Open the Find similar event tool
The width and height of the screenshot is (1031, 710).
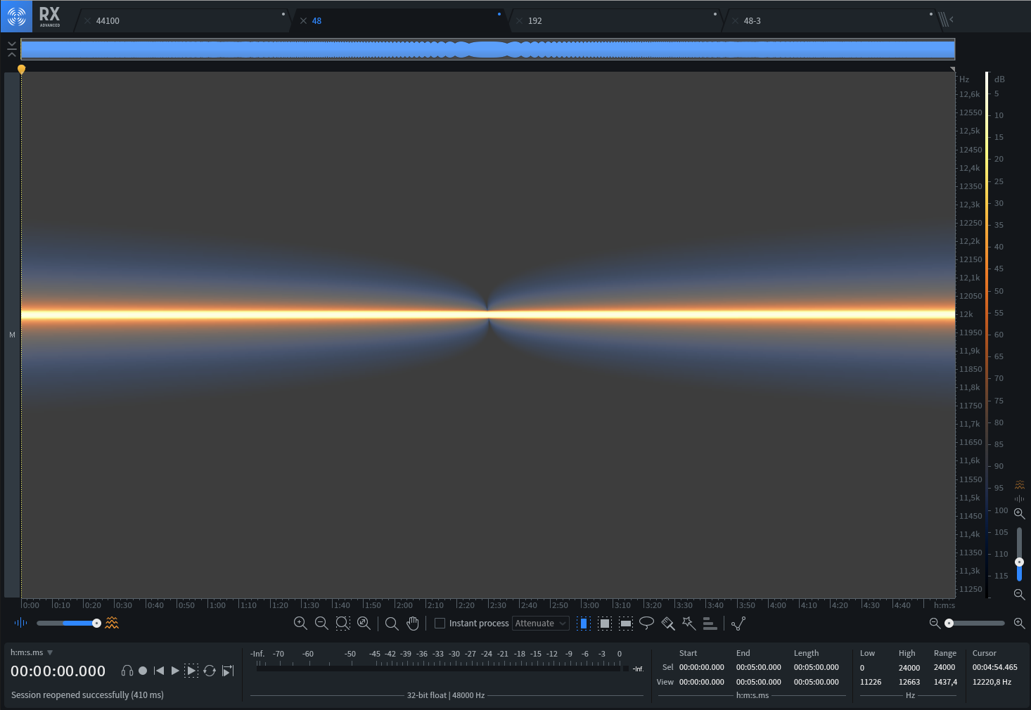[x=738, y=623]
